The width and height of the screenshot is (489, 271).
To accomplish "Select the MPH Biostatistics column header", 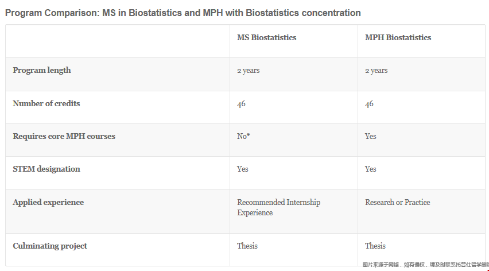I will point(398,37).
